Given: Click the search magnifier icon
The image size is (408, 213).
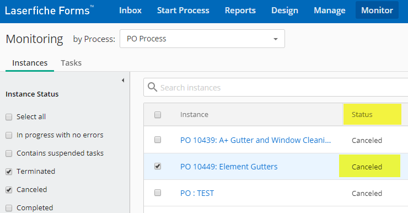Looking at the screenshot, I should click(x=152, y=87).
